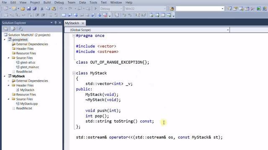Open the Debug configuration dropdown
Screen dimensions: 268x150
[121, 8]
